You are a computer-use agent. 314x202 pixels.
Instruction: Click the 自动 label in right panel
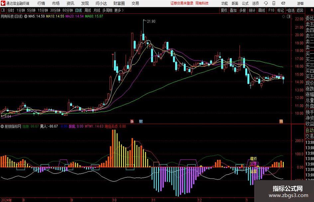(310, 130)
